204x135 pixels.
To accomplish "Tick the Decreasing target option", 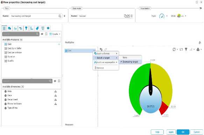I will pyautogui.click(x=130, y=62).
